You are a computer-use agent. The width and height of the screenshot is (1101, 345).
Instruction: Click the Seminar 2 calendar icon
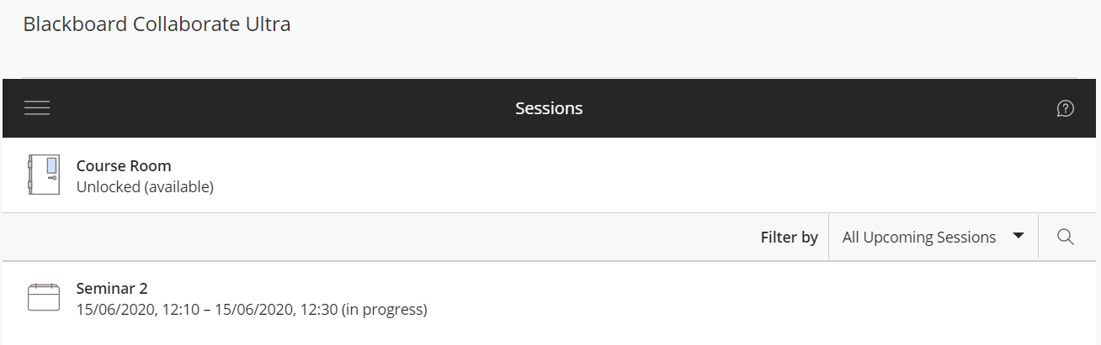click(x=43, y=298)
